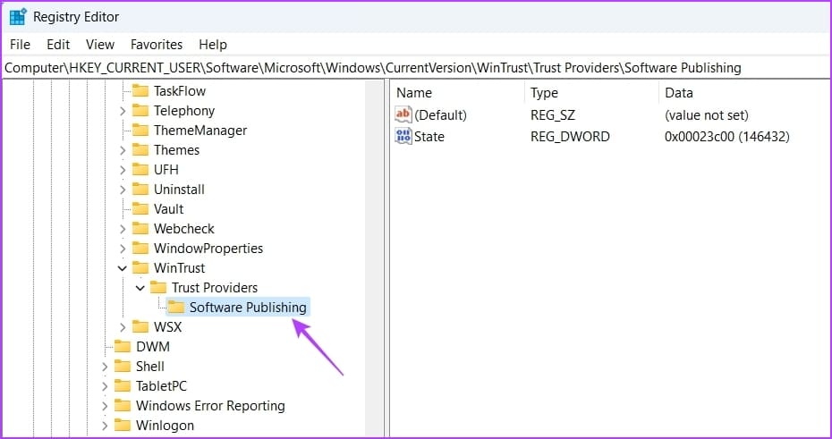Select the WSX folder icon

(140, 326)
